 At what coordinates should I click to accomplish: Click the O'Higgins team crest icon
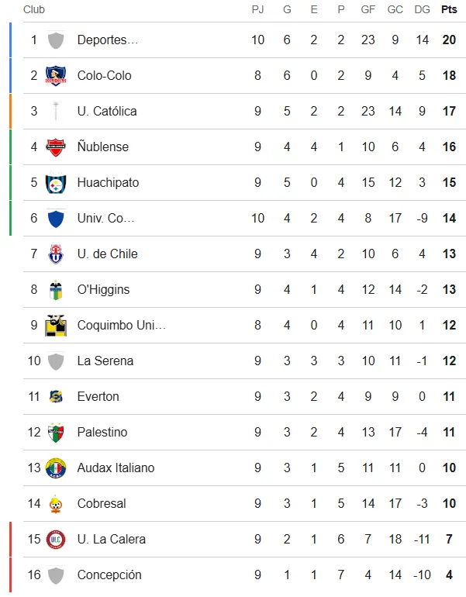click(55, 290)
